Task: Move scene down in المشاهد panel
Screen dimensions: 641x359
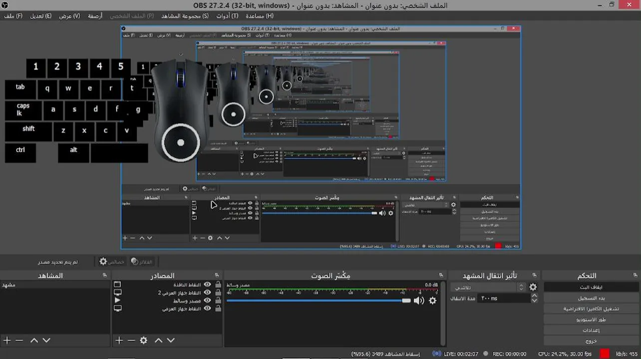Action: [x=46, y=341]
